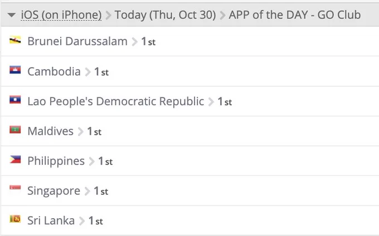Select the Philippines row label

56,161
